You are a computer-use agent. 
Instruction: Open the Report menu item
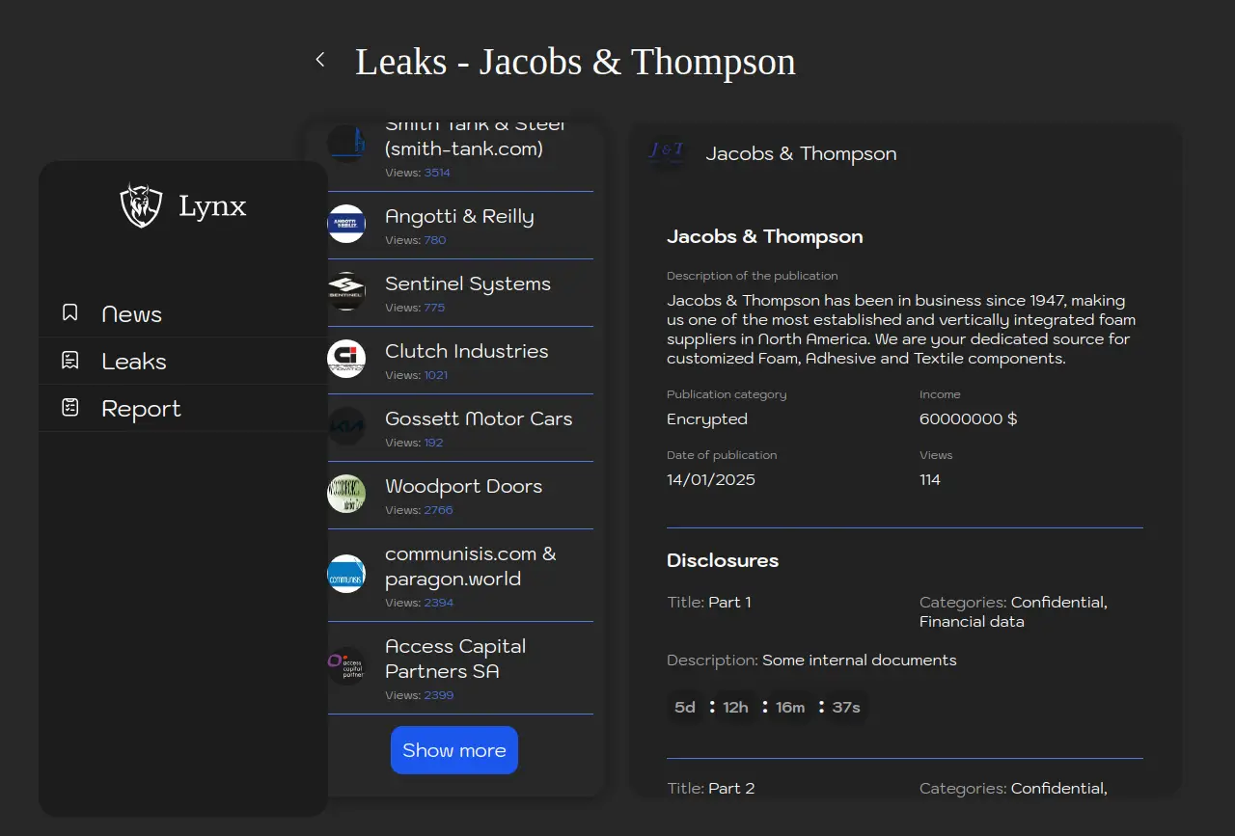(141, 409)
